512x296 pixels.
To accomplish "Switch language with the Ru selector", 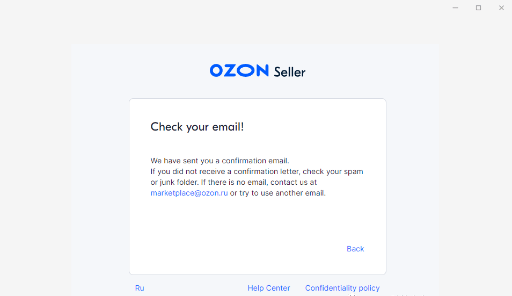I will [x=140, y=288].
